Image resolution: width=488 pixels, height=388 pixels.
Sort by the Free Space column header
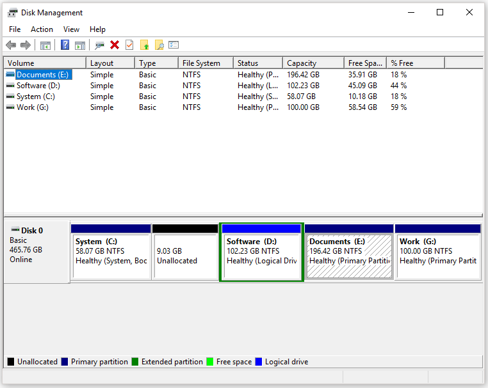click(x=366, y=63)
